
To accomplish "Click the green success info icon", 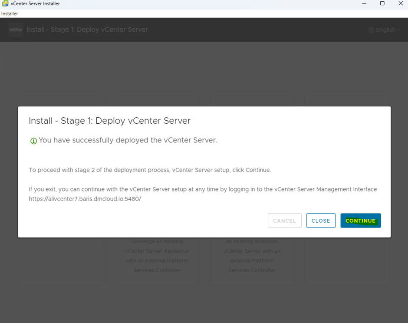I will tap(33, 141).
